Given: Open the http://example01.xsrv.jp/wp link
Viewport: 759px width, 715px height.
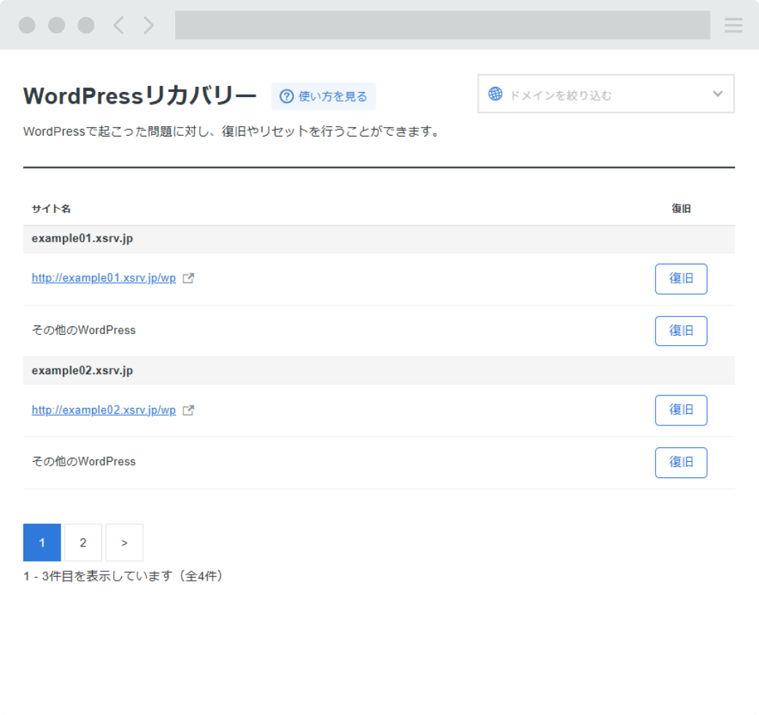Looking at the screenshot, I should tap(104, 278).
